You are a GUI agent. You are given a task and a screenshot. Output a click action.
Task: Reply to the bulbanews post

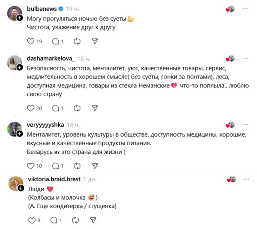55,41
